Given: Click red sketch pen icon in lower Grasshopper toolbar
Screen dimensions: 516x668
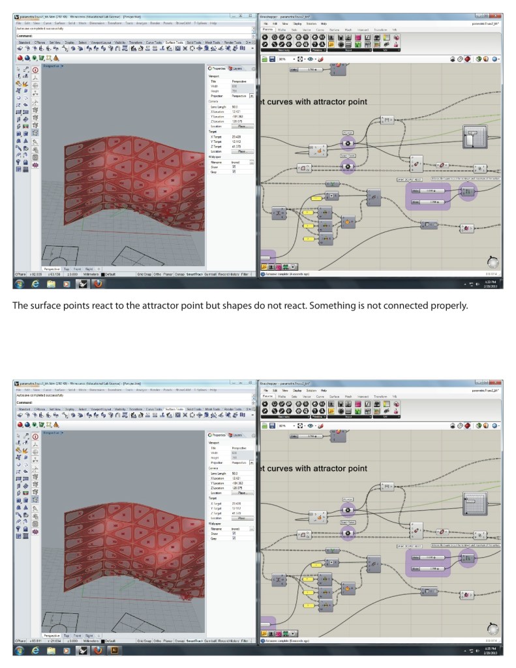Looking at the screenshot, I should [320, 425].
